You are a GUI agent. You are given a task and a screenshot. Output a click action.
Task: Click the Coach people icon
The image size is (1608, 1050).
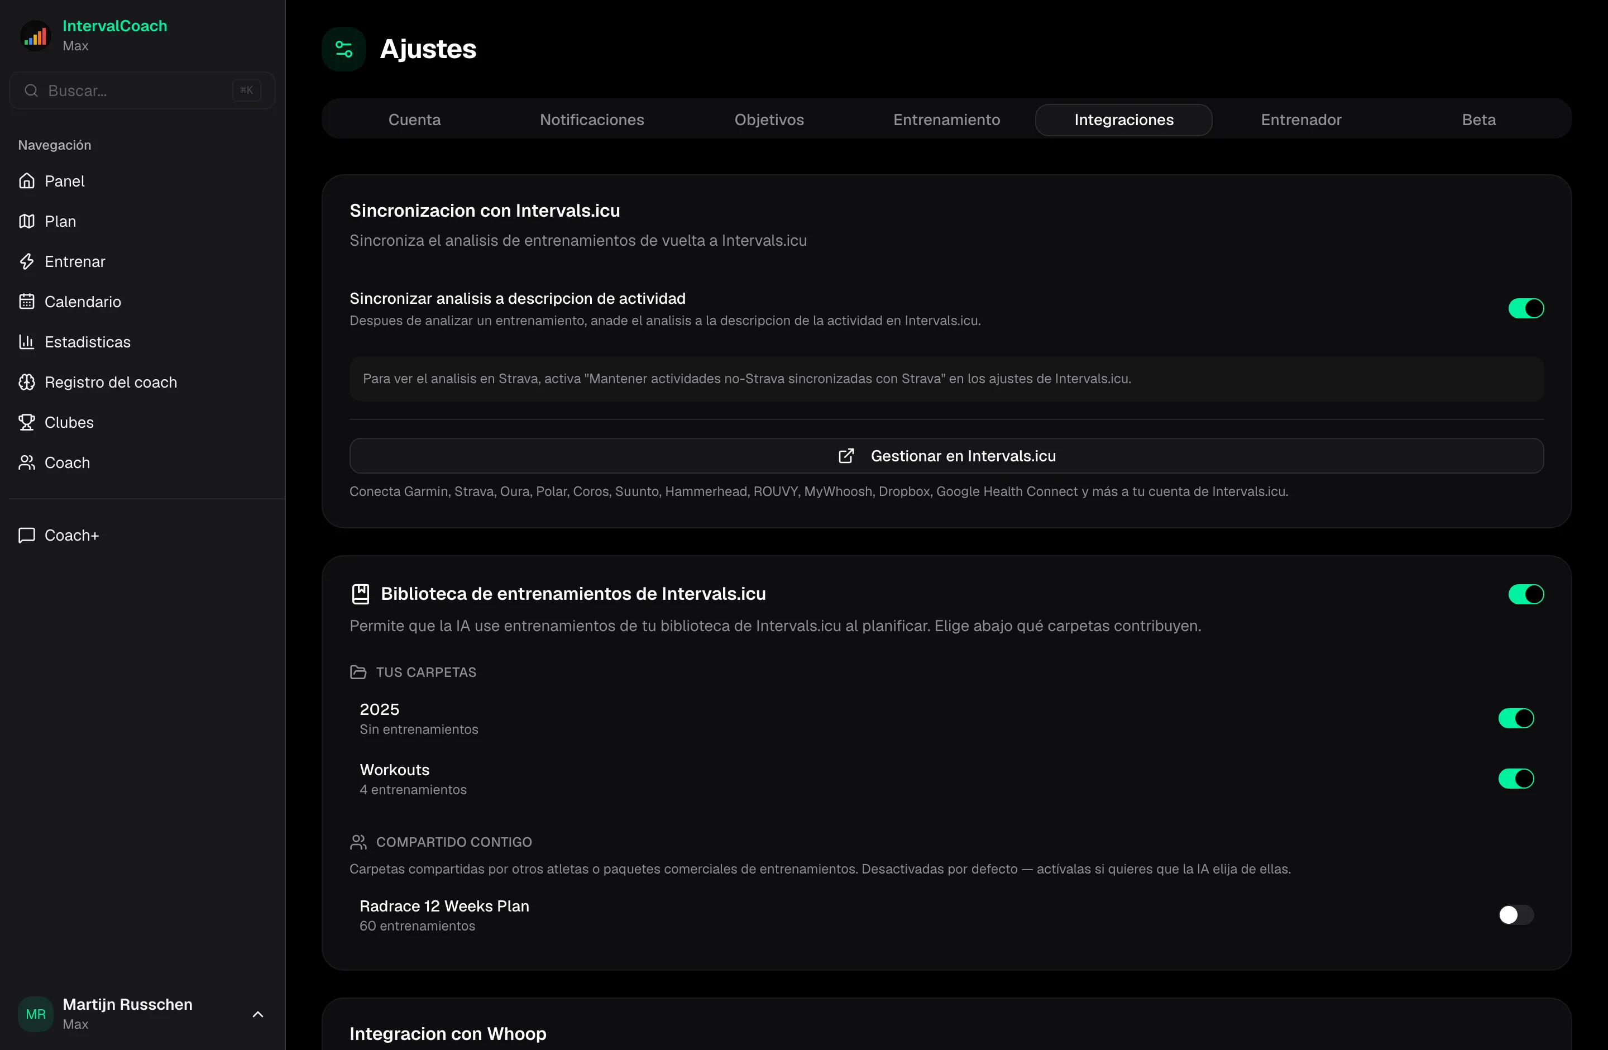click(x=26, y=462)
